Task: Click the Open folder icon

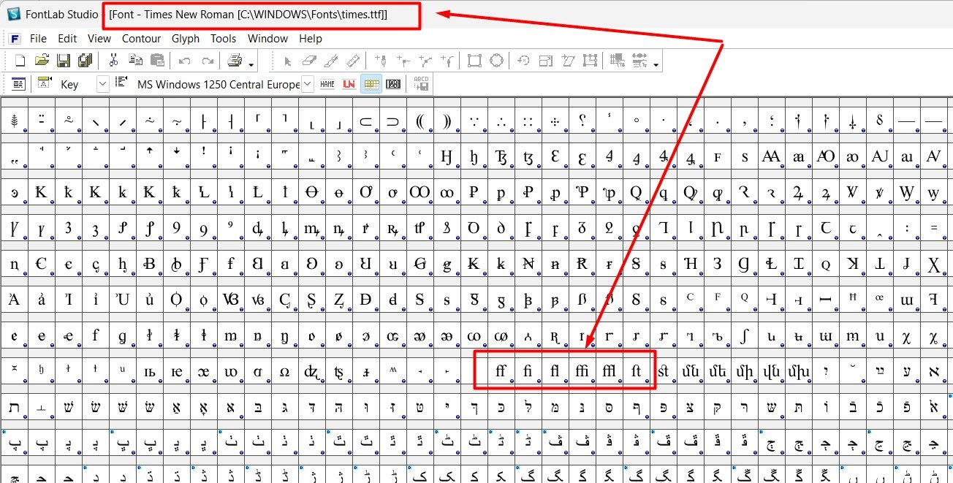Action: (x=42, y=61)
